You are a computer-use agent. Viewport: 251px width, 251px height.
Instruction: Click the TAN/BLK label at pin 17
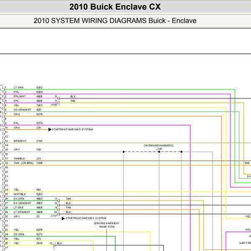pyautogui.click(x=19, y=159)
